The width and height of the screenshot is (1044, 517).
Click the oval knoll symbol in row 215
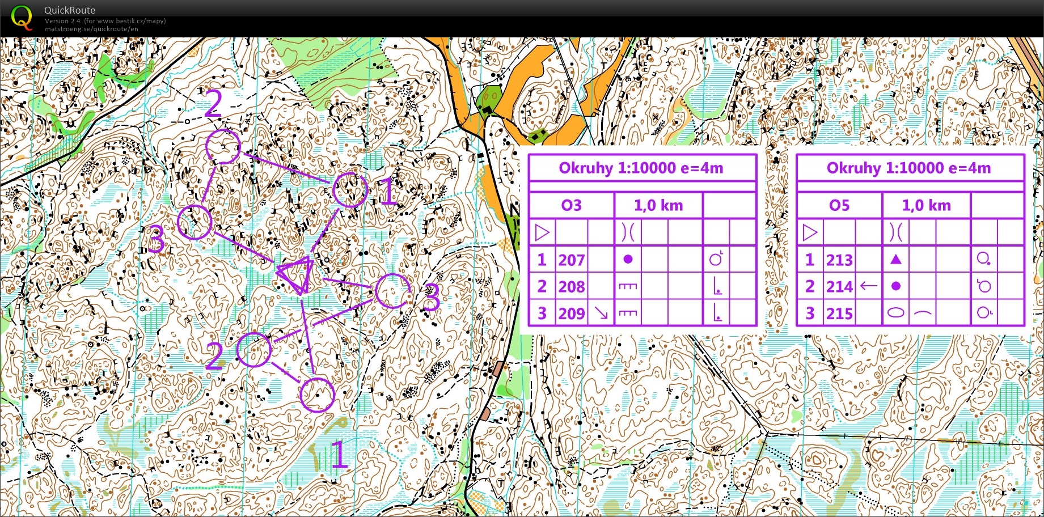[895, 313]
